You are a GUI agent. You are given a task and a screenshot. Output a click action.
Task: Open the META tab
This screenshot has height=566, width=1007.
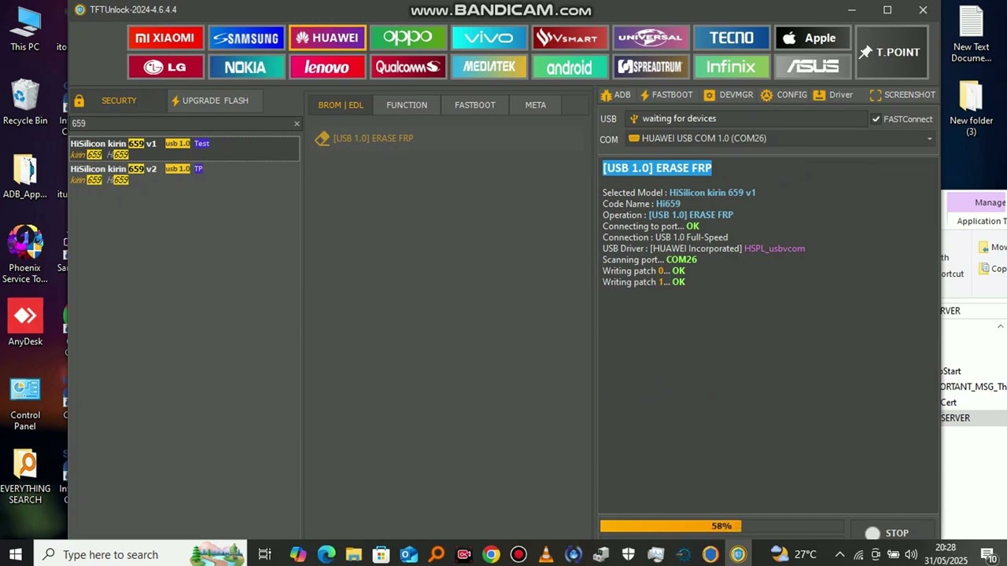(536, 105)
